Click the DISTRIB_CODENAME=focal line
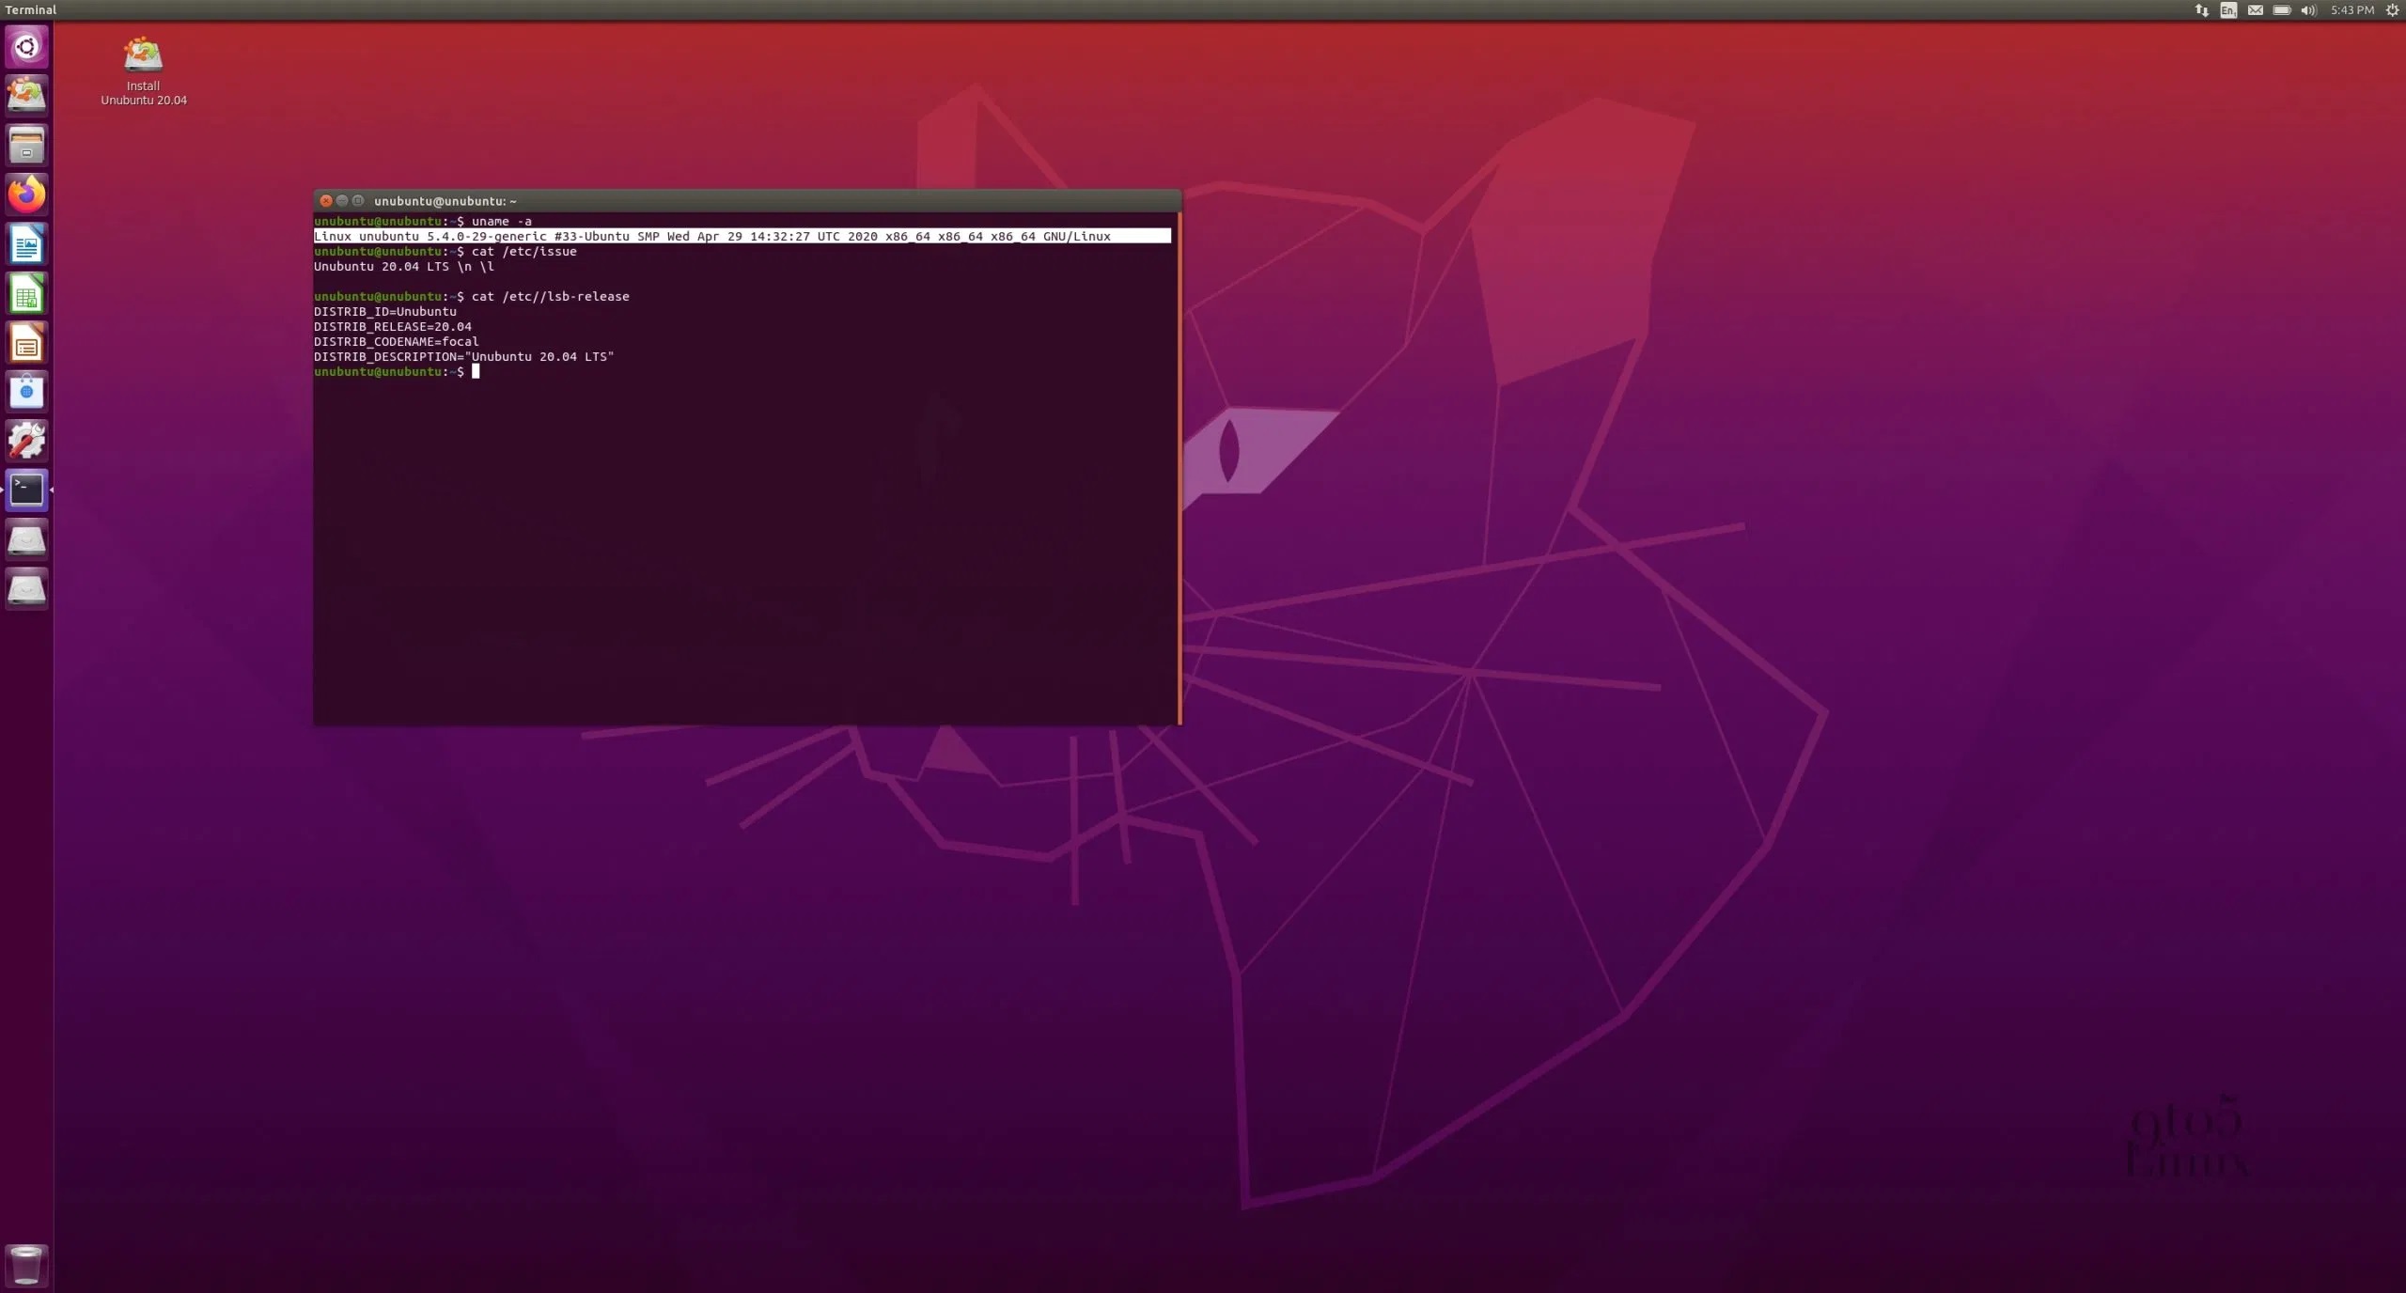The image size is (2406, 1293). pyautogui.click(x=397, y=342)
